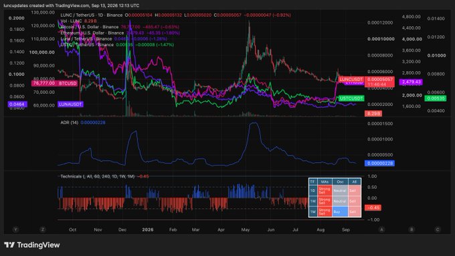Select the C scale circle marker
Screen dimensions: 455x256
pos(438,230)
